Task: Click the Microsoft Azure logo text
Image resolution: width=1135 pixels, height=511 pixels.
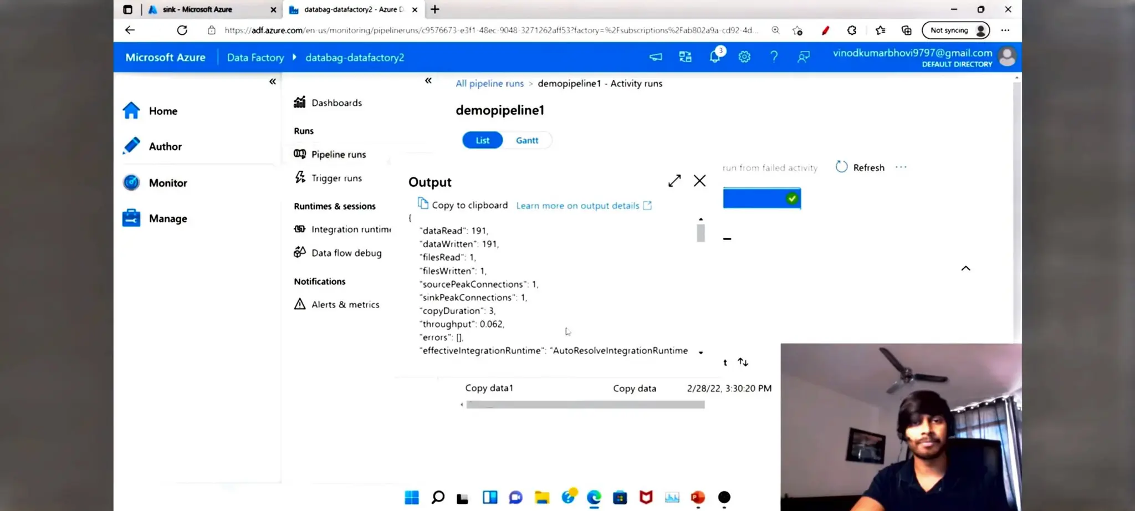Action: pos(165,57)
